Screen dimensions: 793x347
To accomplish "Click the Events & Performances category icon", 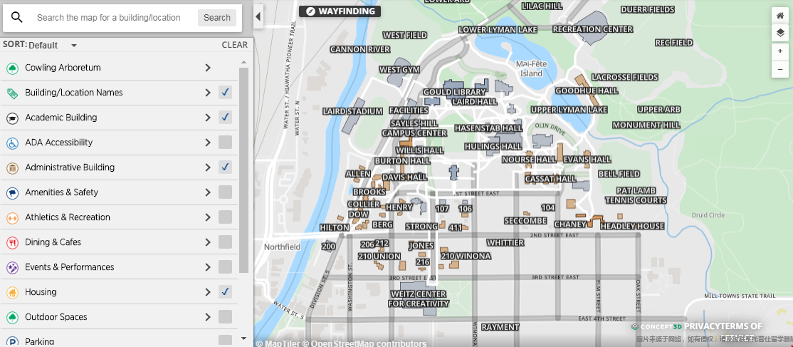I will point(12,267).
